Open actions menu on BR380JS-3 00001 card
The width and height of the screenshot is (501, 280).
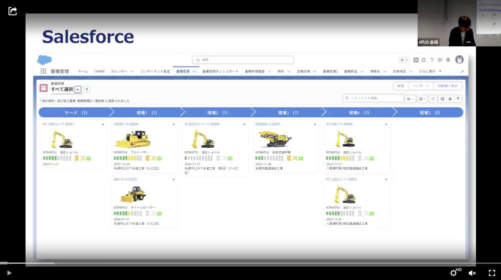(x=315, y=124)
